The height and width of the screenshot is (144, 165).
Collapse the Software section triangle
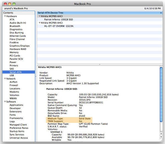5,101
